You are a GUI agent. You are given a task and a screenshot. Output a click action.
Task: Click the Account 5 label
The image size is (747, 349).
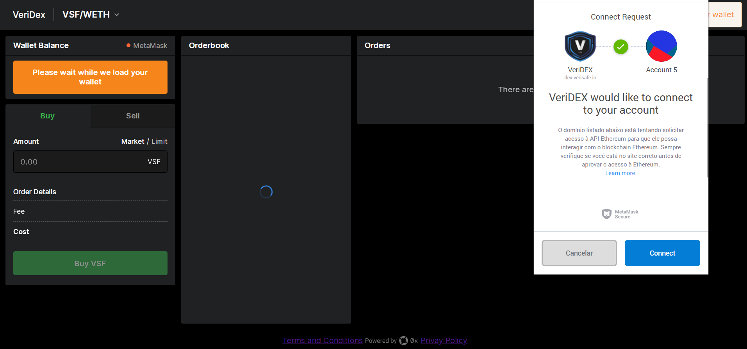click(661, 70)
